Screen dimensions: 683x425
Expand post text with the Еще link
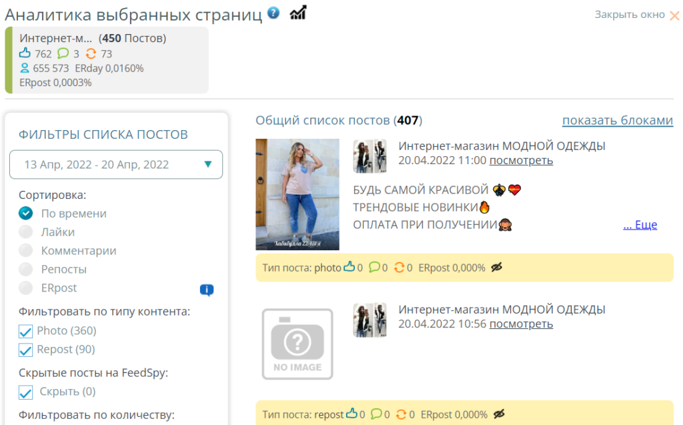[640, 225]
